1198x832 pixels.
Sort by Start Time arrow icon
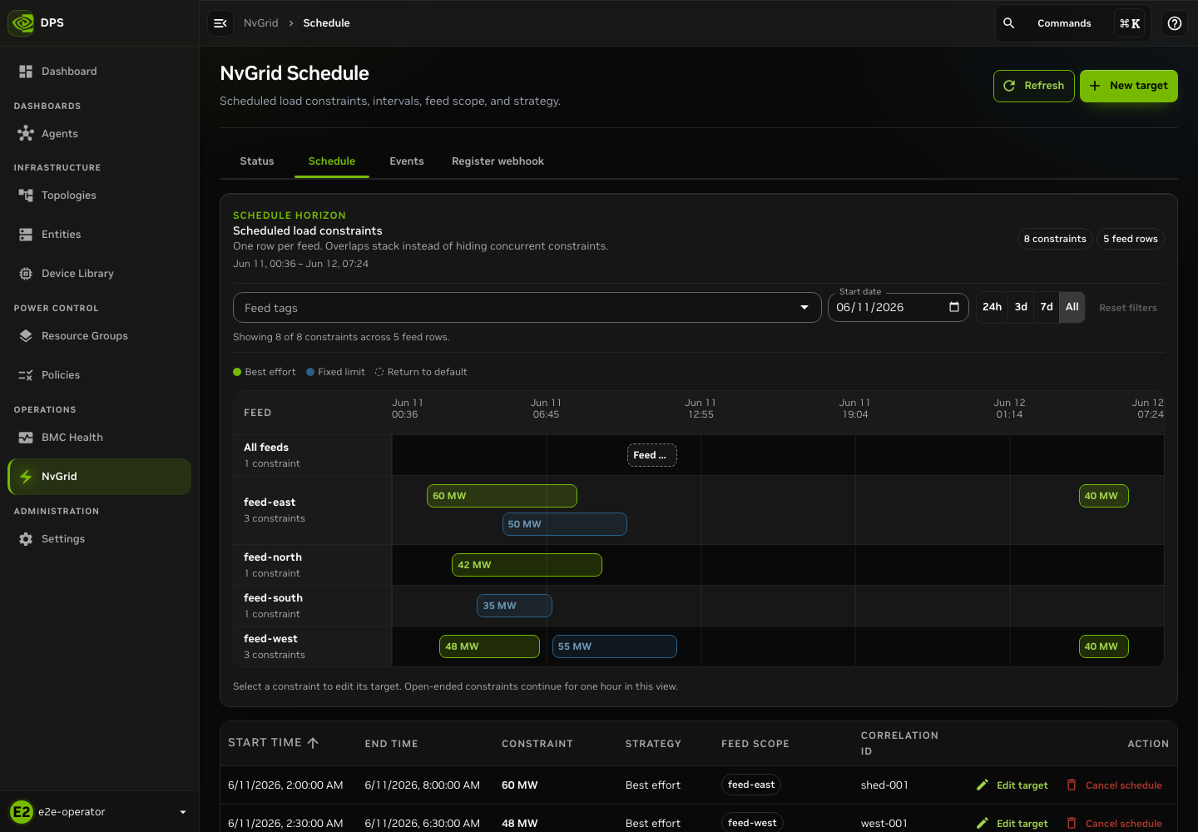point(313,743)
